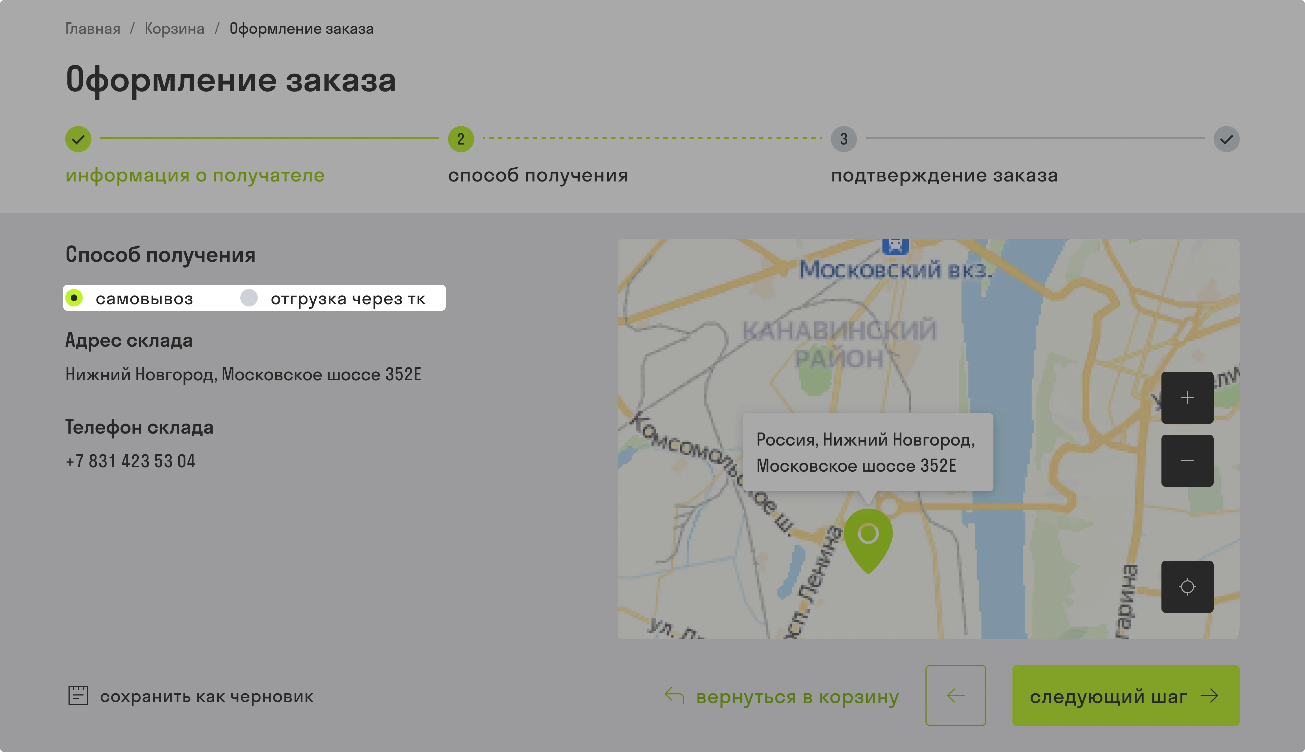Screen dimensions: 1305x752
Task: Click способ получения step label
Action: [538, 176]
